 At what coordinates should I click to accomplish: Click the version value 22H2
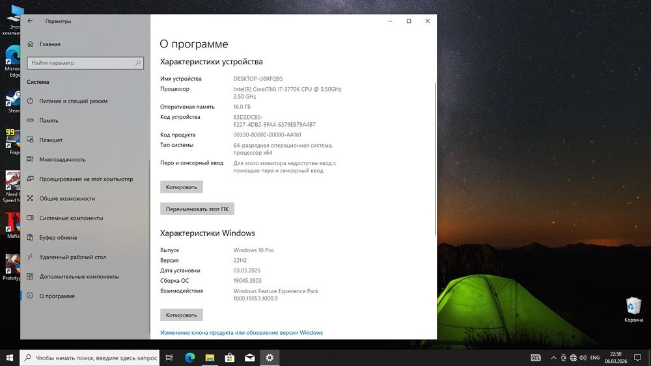point(240,260)
